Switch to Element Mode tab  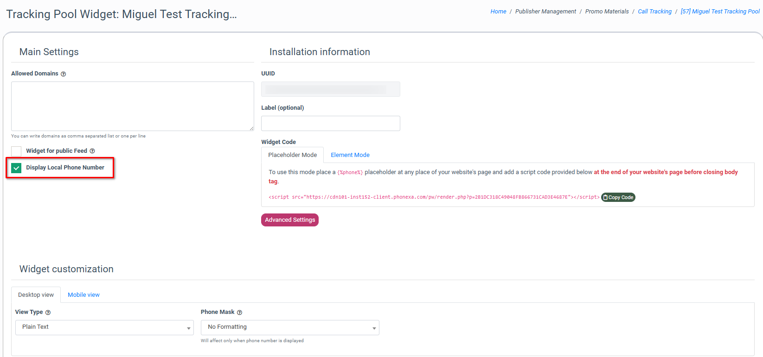(350, 155)
